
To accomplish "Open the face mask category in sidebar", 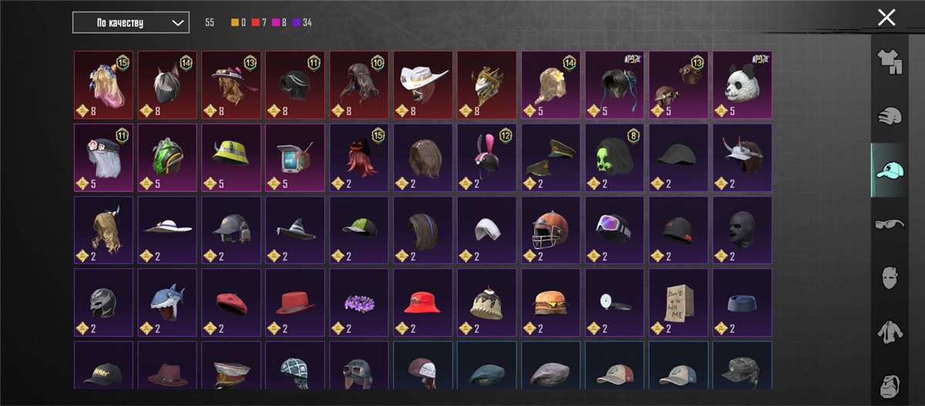I will click(x=890, y=278).
